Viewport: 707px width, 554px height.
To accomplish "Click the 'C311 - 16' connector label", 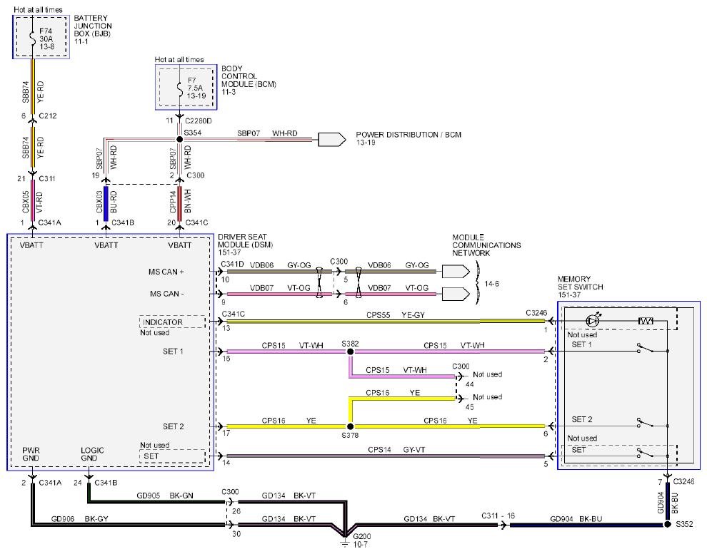I will pos(498,515).
